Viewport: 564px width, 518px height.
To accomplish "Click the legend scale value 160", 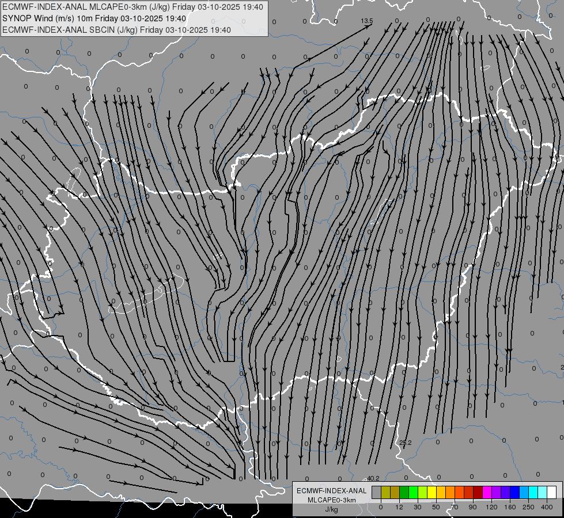I will (x=510, y=507).
